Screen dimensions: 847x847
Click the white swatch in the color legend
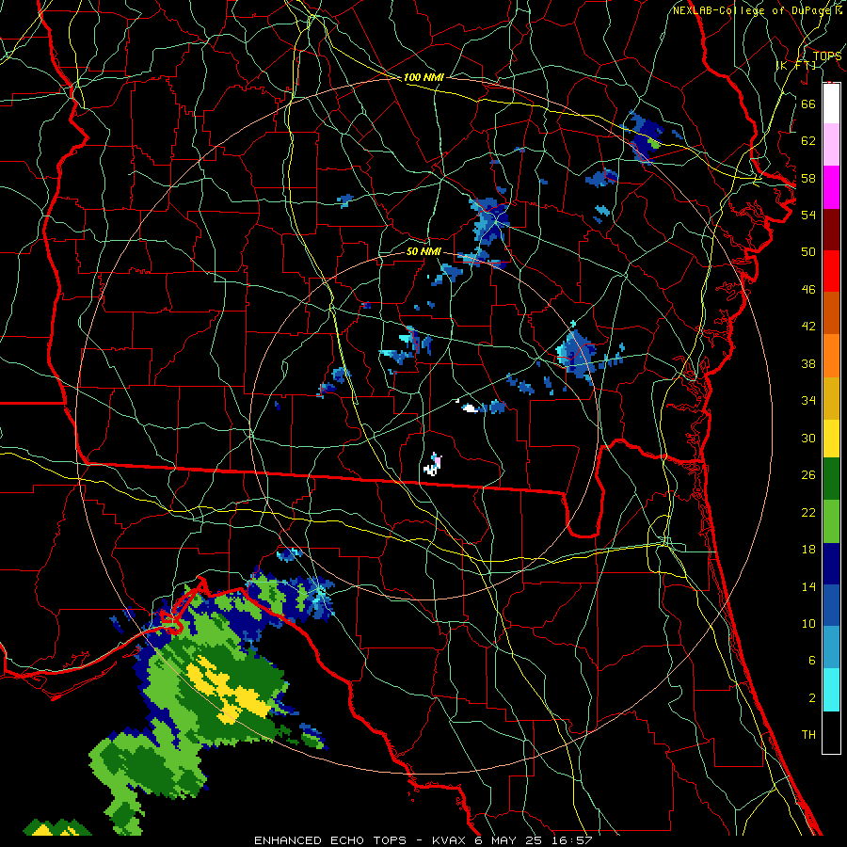(x=831, y=104)
